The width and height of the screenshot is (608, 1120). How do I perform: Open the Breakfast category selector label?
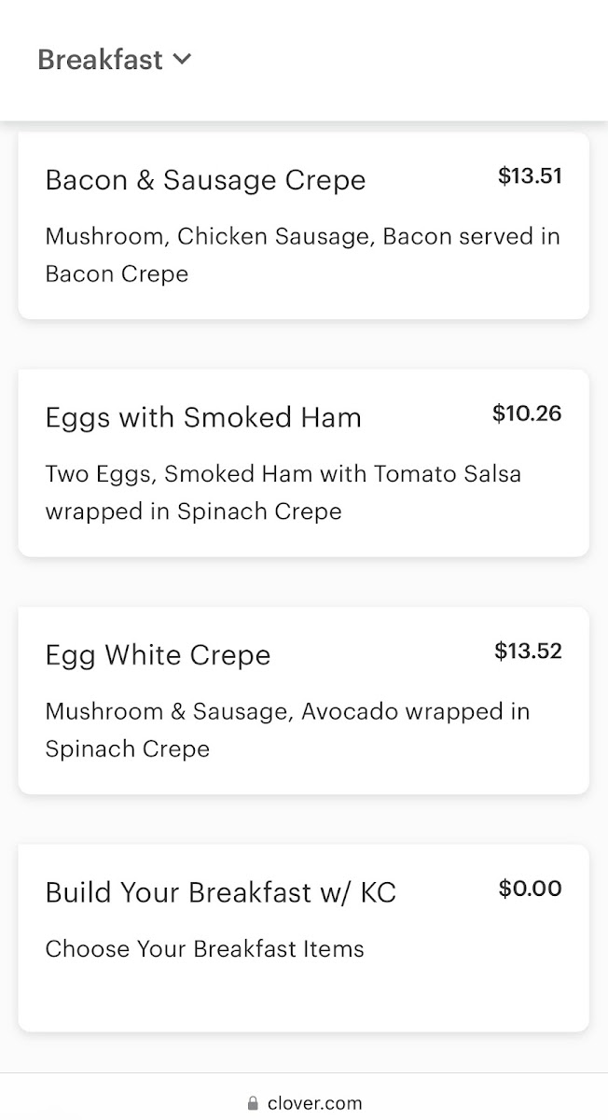click(101, 60)
